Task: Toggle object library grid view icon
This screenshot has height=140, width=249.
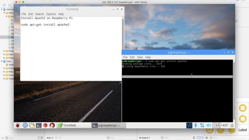Action: tap(207, 138)
